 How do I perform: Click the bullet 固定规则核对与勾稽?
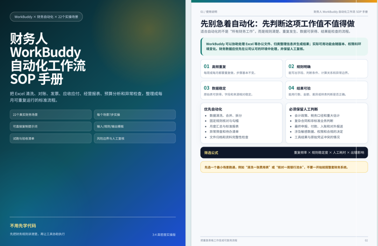[224, 121]
